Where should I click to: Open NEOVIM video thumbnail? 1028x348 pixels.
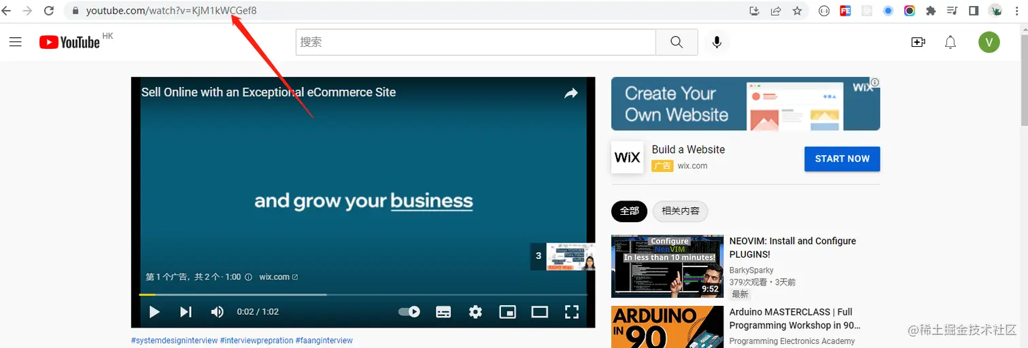pos(667,266)
